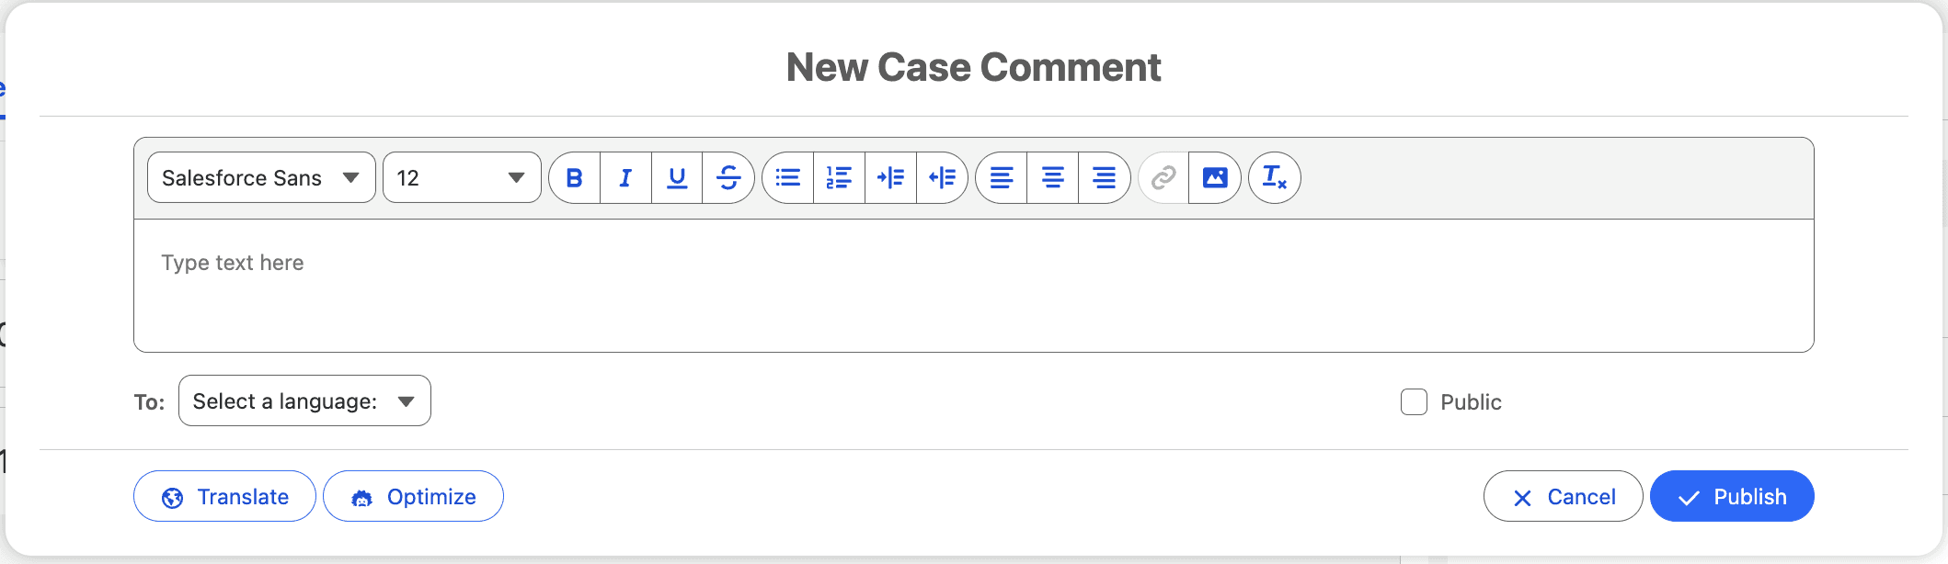This screenshot has height=564, width=1948.
Task: Apply strikethrough formatting
Action: [x=728, y=178]
